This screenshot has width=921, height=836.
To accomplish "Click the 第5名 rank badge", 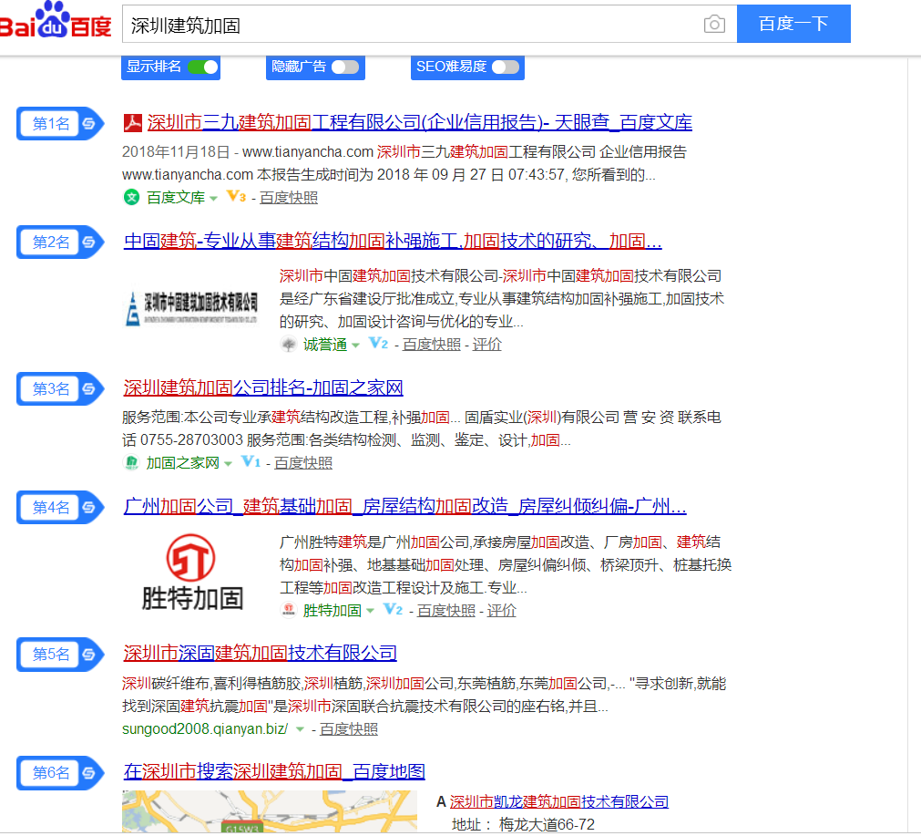I will 60,654.
